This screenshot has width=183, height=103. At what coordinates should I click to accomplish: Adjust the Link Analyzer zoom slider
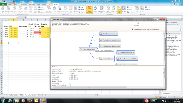(x=138, y=23)
